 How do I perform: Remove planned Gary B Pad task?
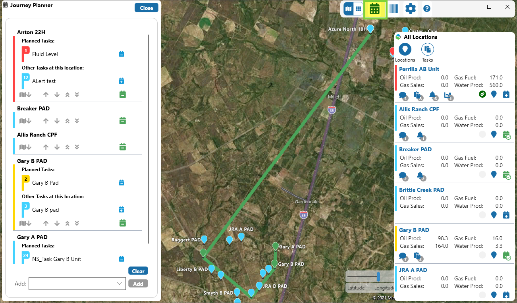tap(122, 183)
